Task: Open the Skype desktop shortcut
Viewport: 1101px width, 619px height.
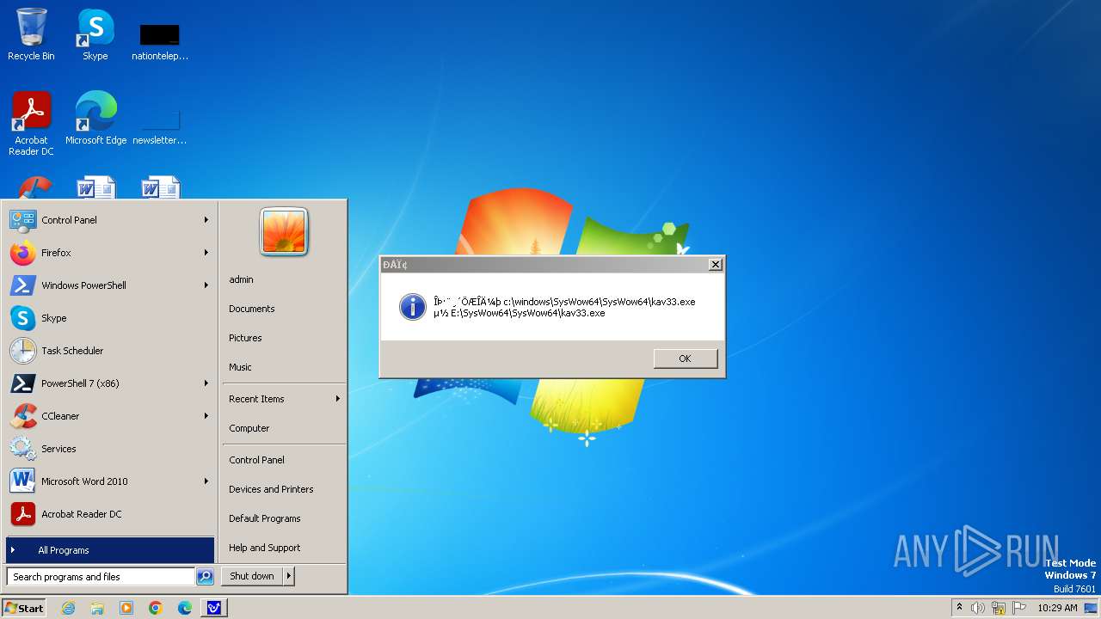Action: pyautogui.click(x=95, y=34)
